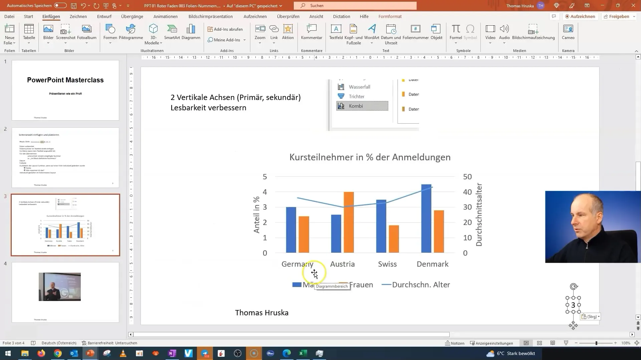Click the Undo arrow icon
The width and height of the screenshot is (641, 360).
coord(83,6)
